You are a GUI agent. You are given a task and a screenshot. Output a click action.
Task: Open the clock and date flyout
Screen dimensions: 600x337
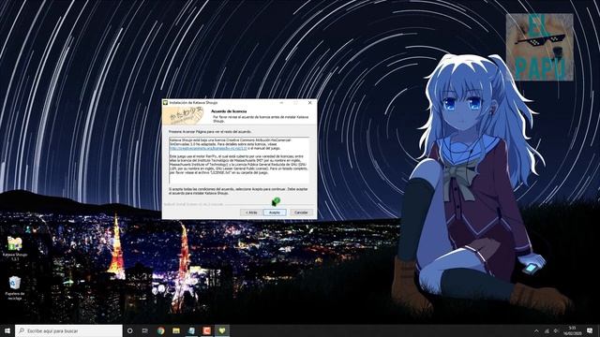click(x=572, y=330)
